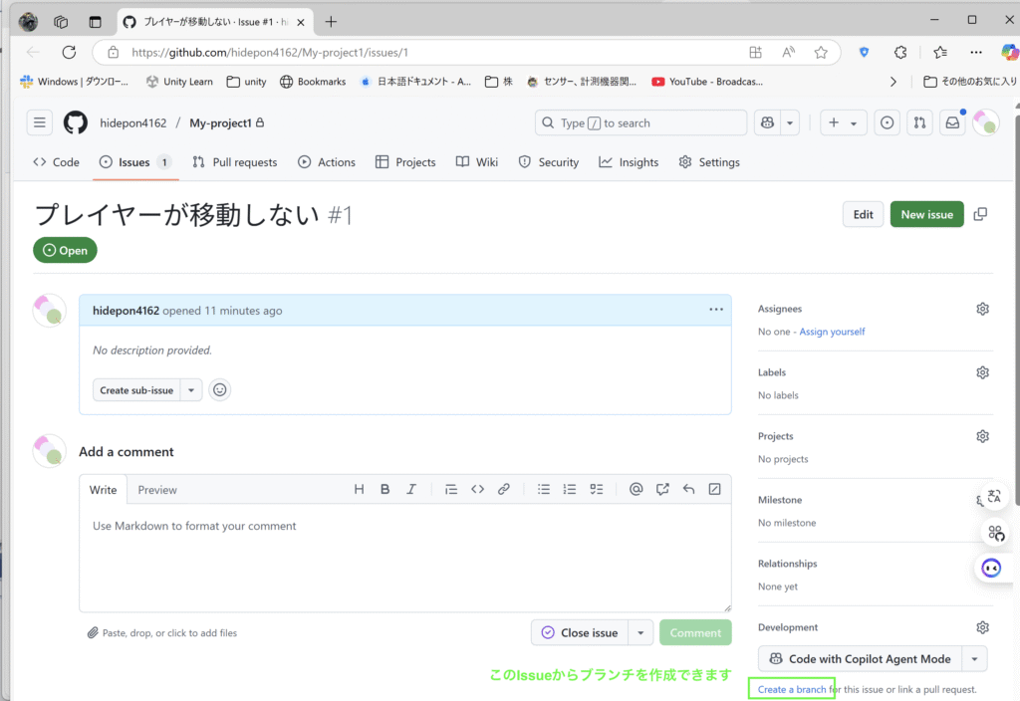Click the Assign yourself link

click(832, 332)
